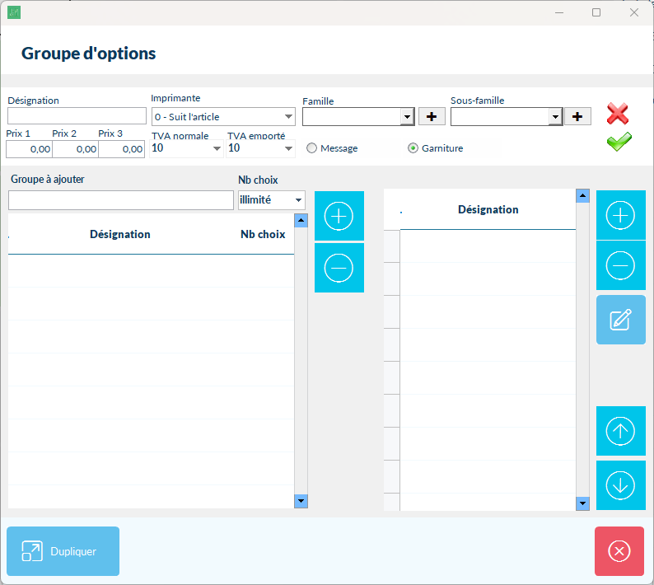This screenshot has height=585, width=654.
Task: Add option with plus icon beside right table
Action: (x=620, y=215)
